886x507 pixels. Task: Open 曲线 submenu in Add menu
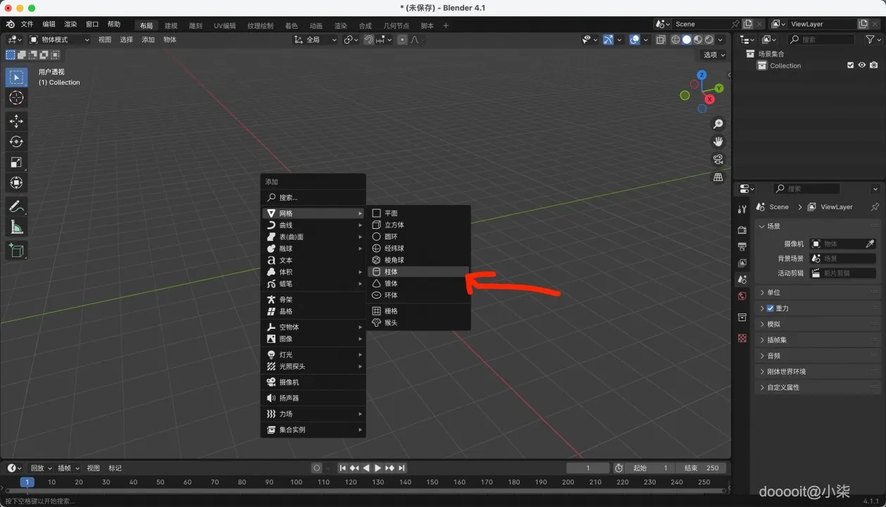coord(313,225)
